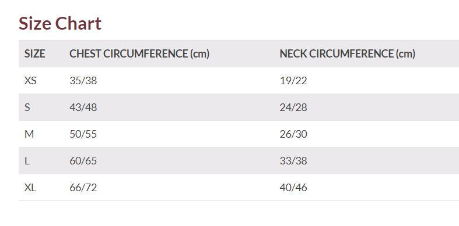Click the Size Chart heading
This screenshot has height=226, width=459.
[x=60, y=23]
